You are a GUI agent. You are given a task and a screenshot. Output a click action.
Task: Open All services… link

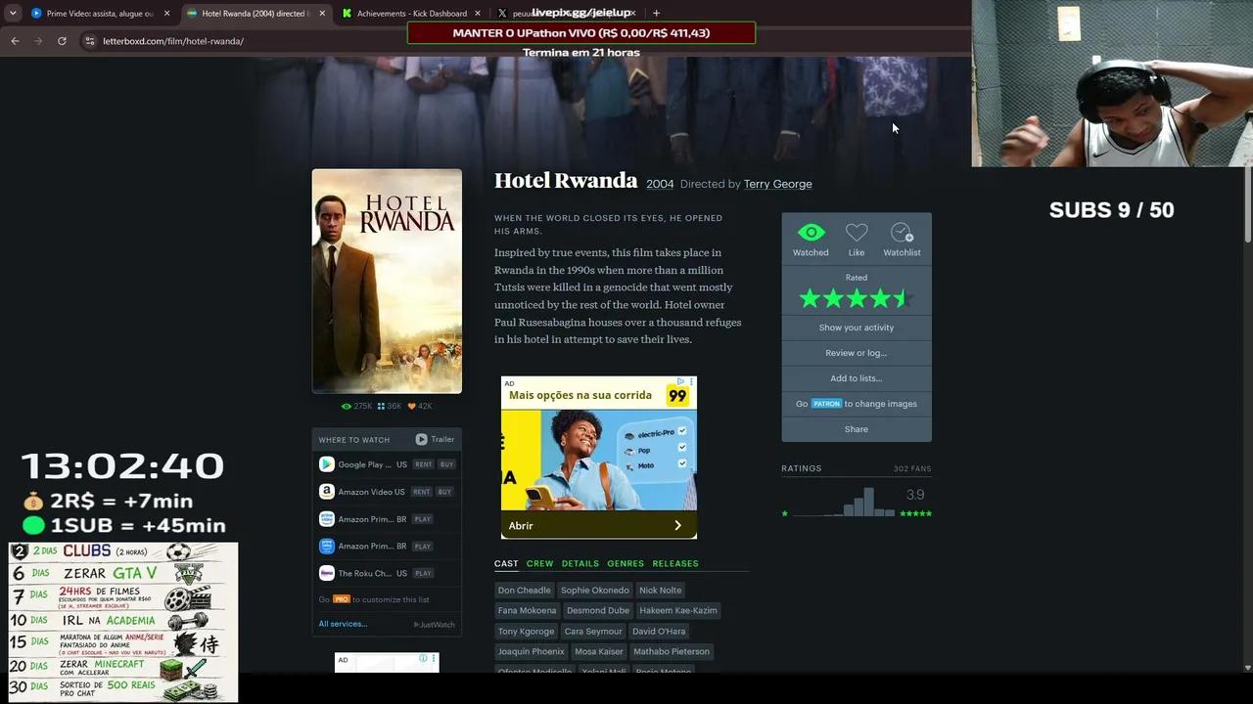tap(343, 624)
